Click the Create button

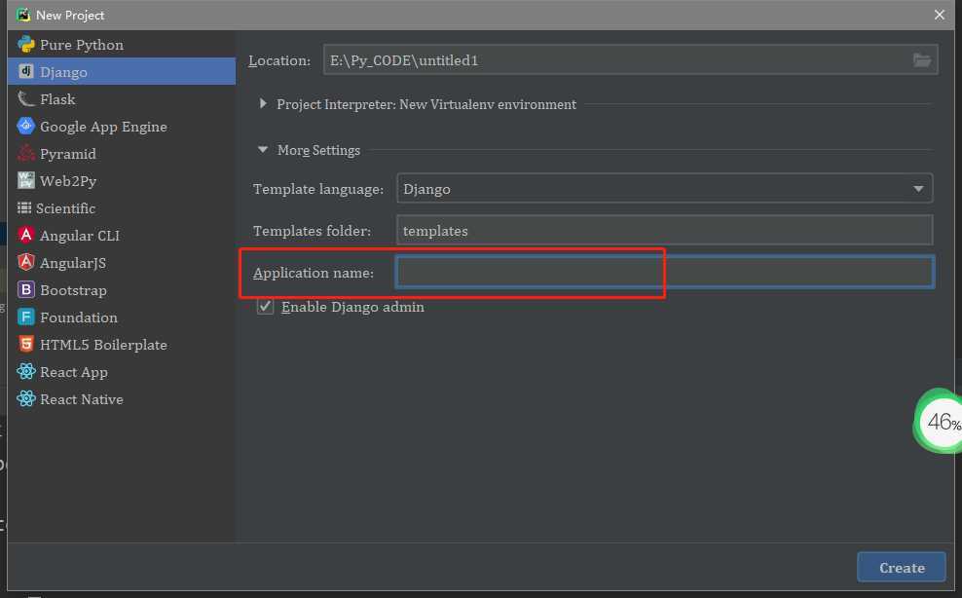click(902, 567)
